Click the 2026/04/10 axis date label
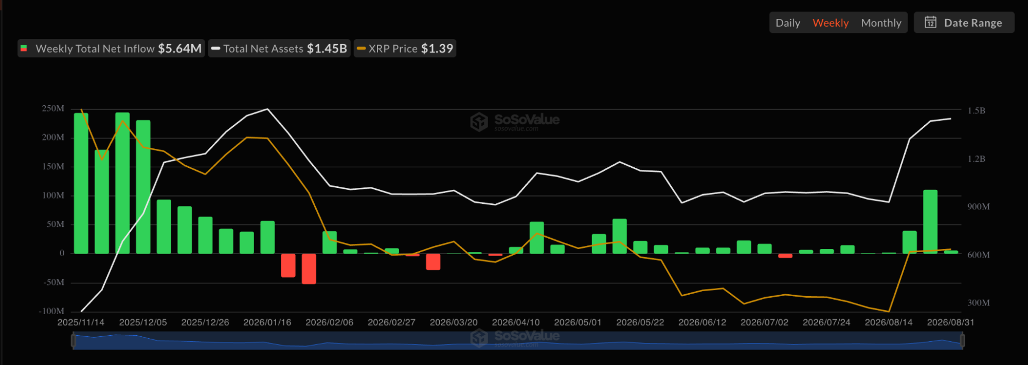The image size is (1028, 365). tap(516, 322)
